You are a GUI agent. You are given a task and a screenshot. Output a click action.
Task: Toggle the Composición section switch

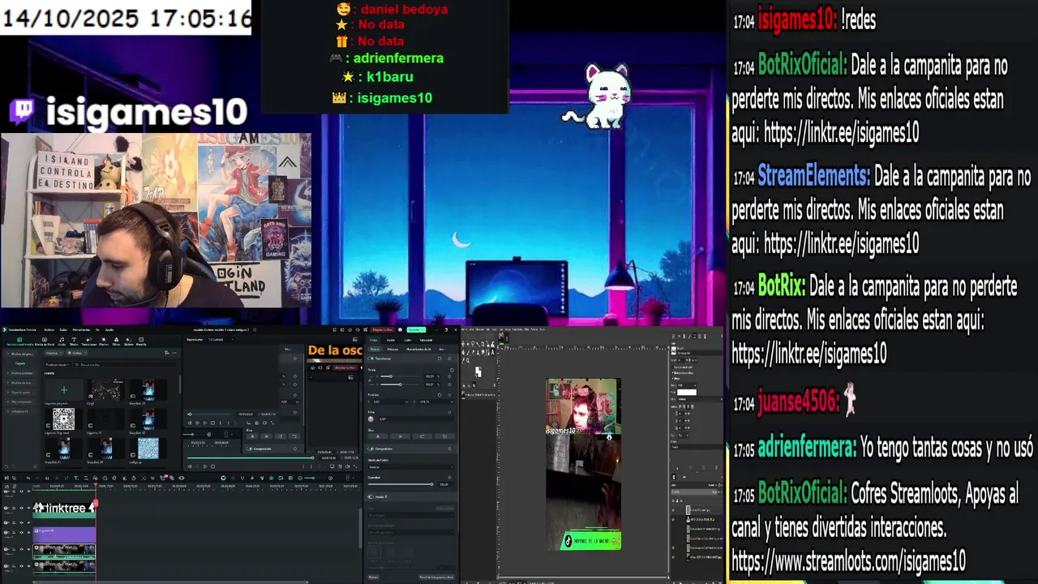coord(371,449)
